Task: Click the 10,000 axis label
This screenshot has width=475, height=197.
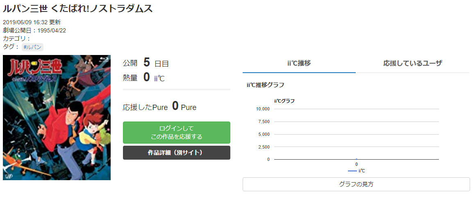Action: 263,109
